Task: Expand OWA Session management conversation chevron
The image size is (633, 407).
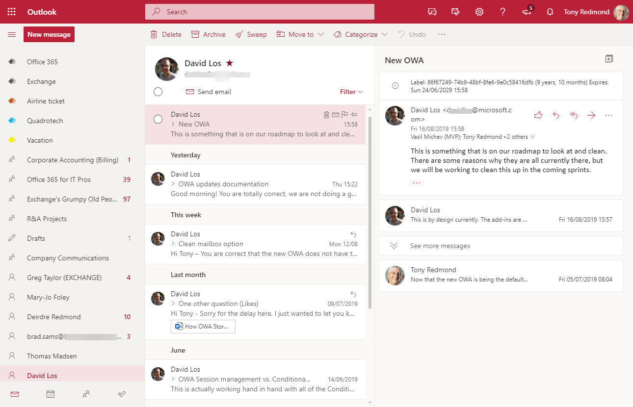Action: pos(173,380)
